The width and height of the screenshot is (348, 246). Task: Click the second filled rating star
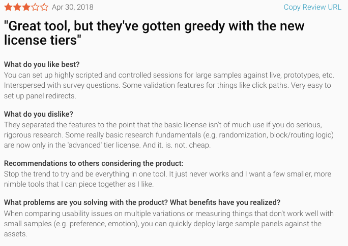(x=17, y=7)
